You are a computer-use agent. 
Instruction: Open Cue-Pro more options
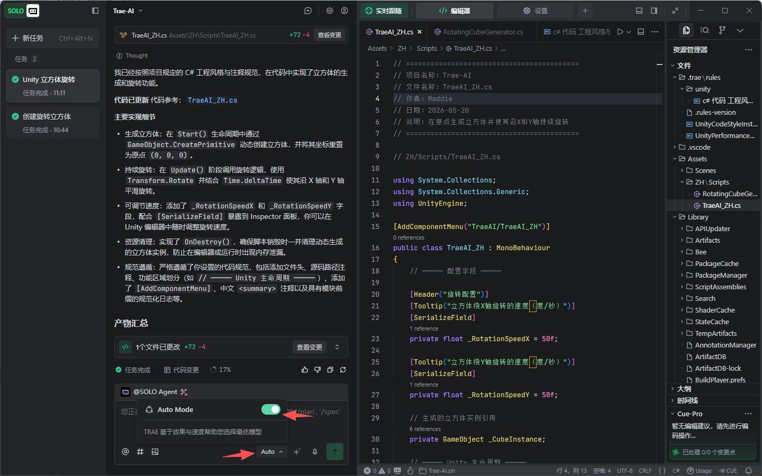(748, 414)
